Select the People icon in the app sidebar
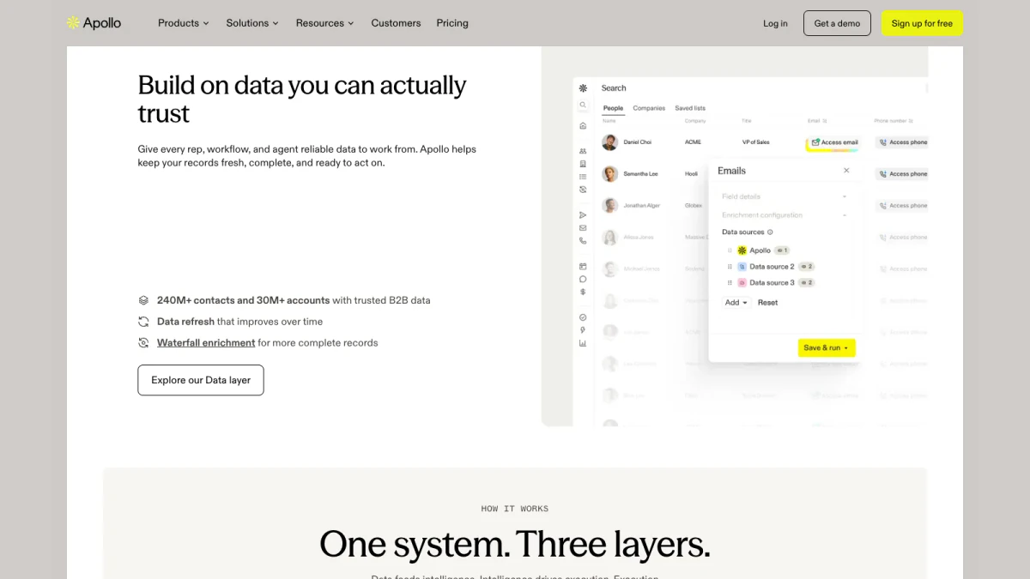Viewport: 1030px width, 579px height. (583, 151)
